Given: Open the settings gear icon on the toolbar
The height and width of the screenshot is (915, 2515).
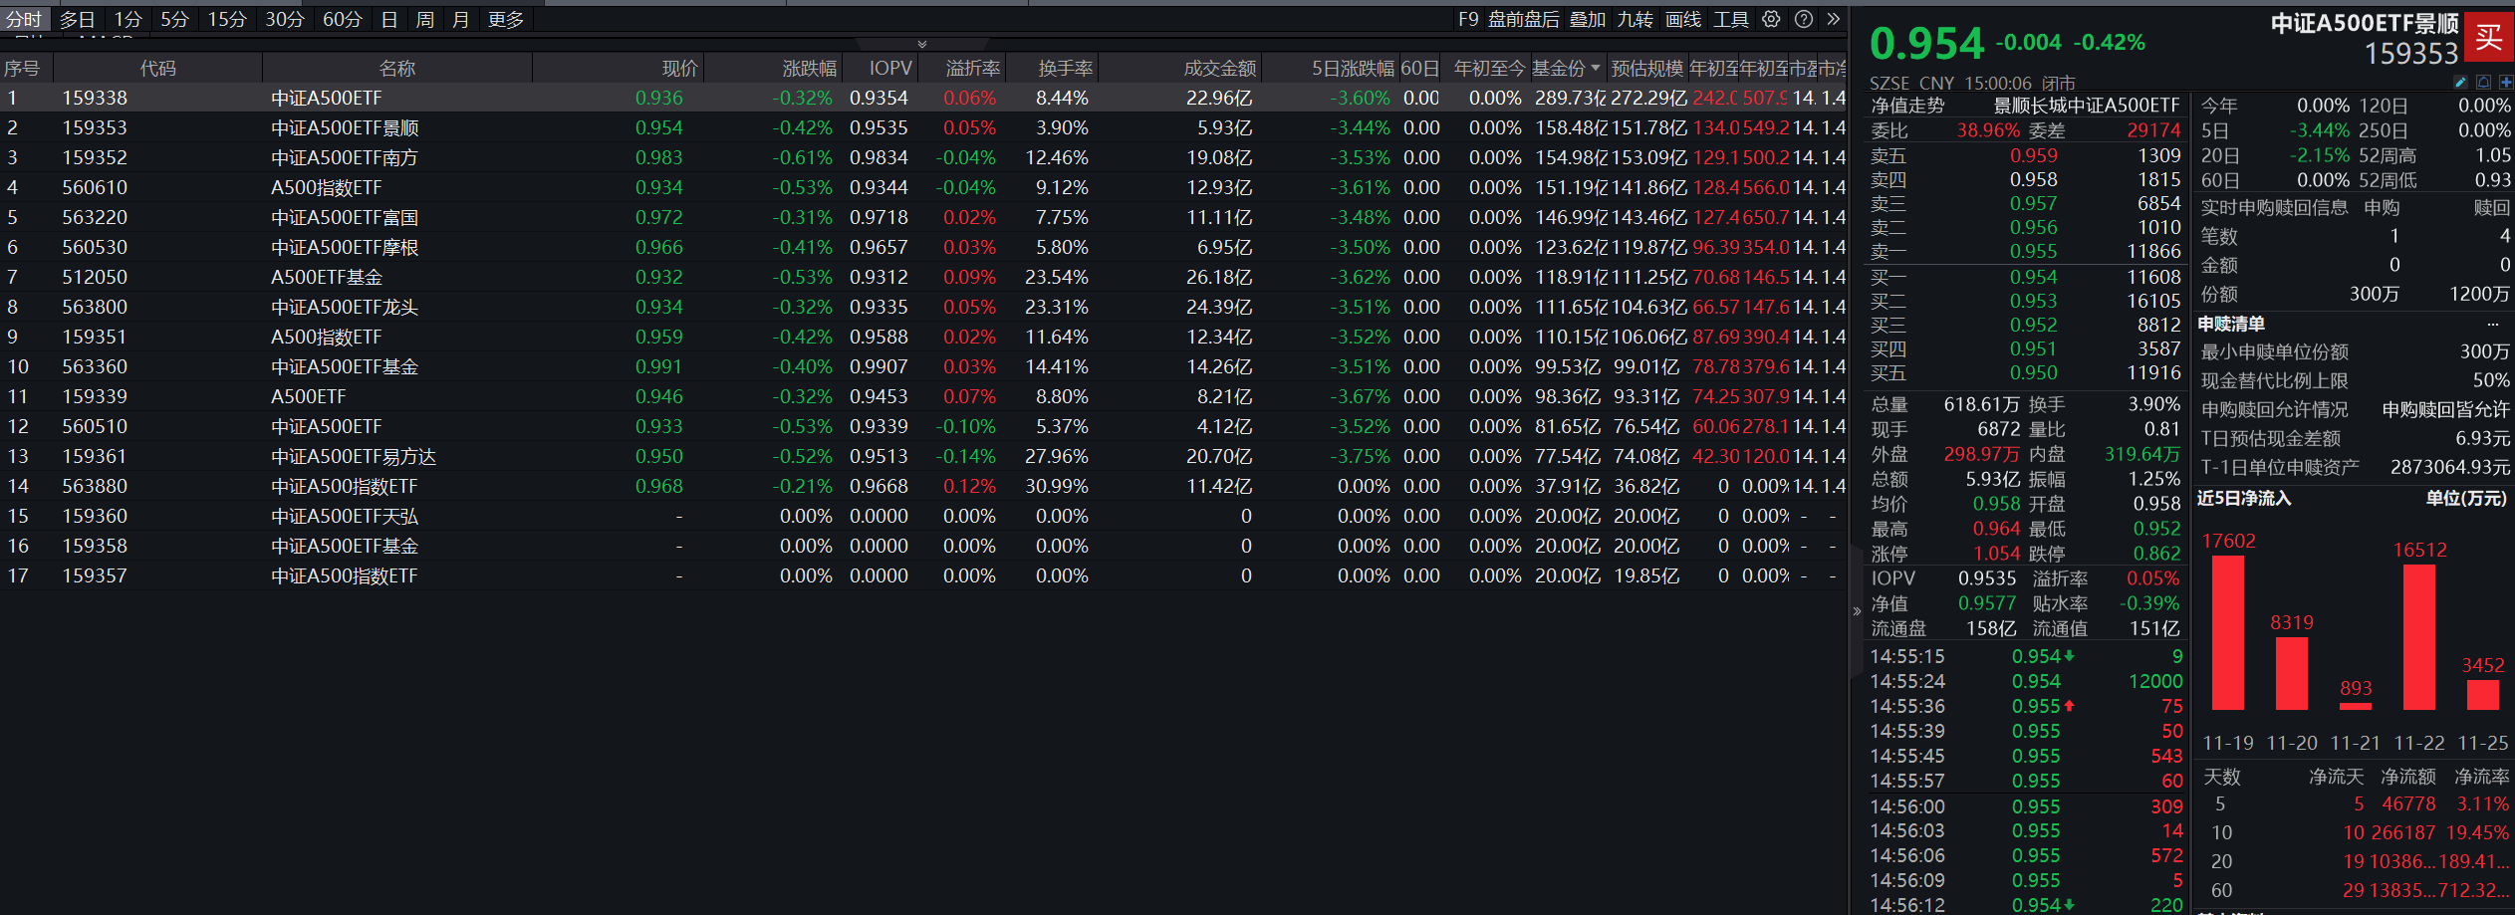Looking at the screenshot, I should 1770,19.
